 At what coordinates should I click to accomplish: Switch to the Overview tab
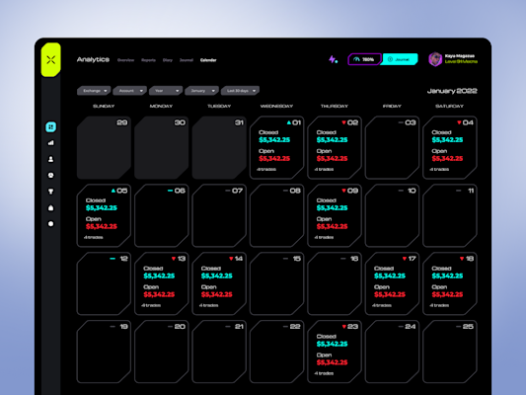point(125,60)
